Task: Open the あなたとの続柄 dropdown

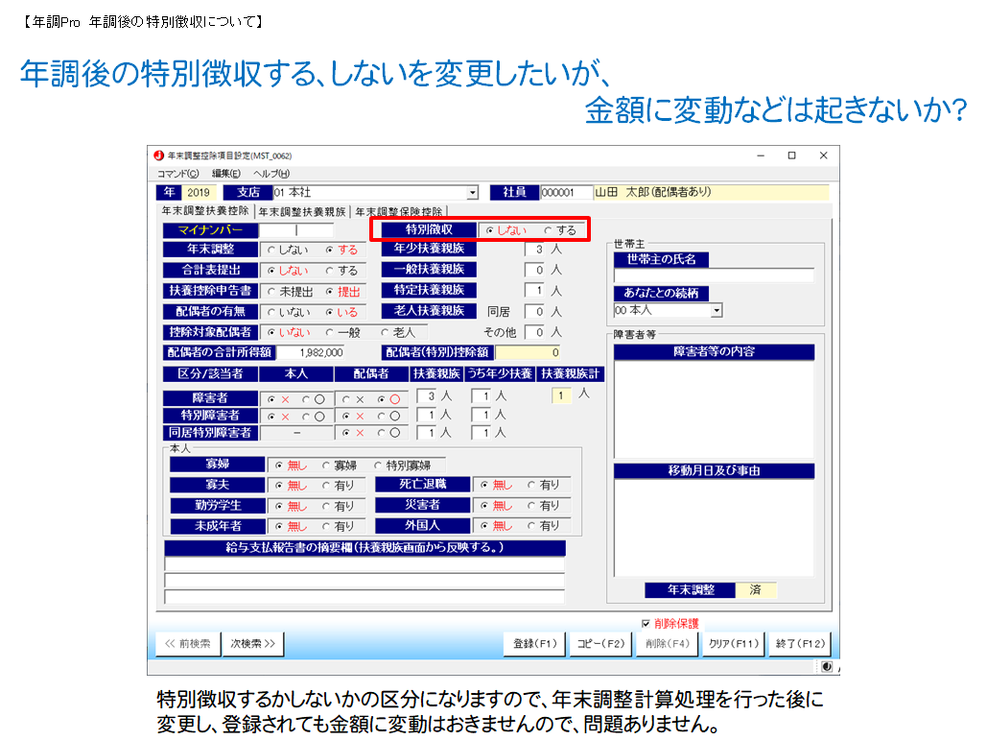Action: tap(716, 311)
